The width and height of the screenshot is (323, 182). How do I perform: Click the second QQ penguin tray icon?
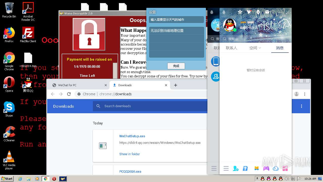tap(268, 179)
